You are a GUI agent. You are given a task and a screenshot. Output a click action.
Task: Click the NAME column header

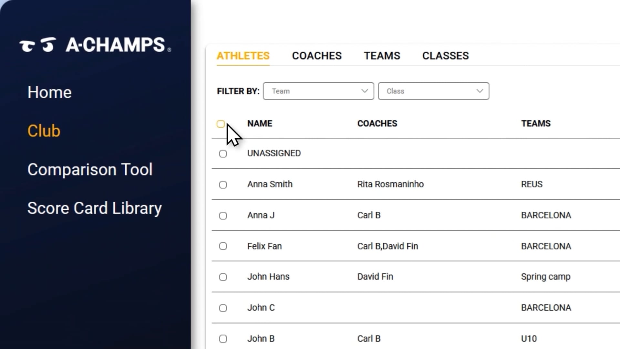click(260, 123)
